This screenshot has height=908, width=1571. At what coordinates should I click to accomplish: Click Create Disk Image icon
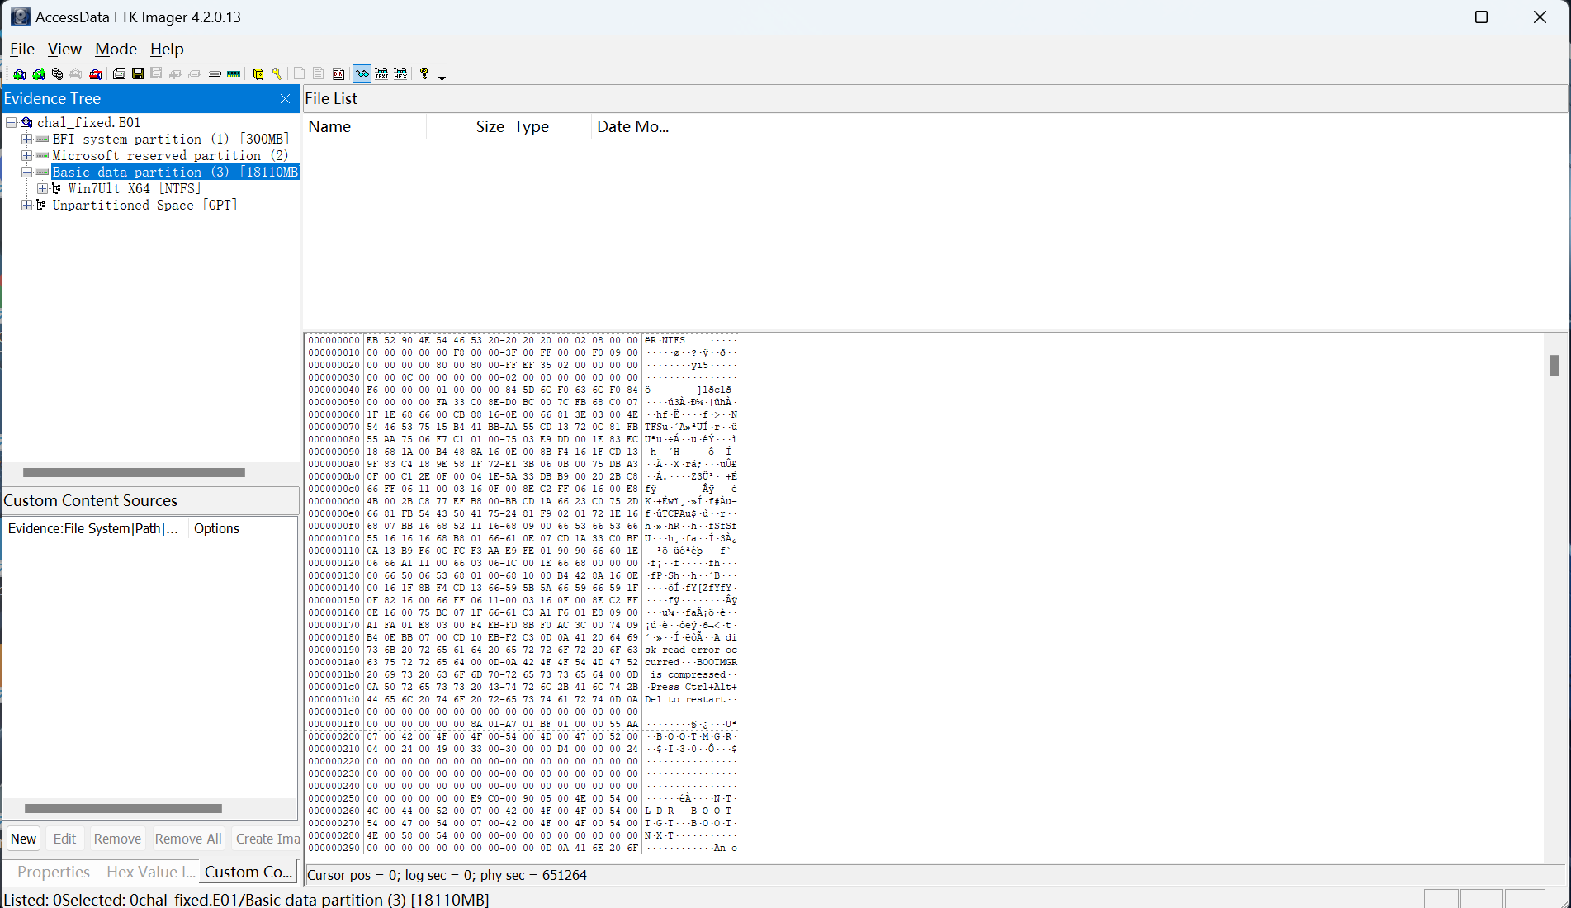(x=119, y=74)
